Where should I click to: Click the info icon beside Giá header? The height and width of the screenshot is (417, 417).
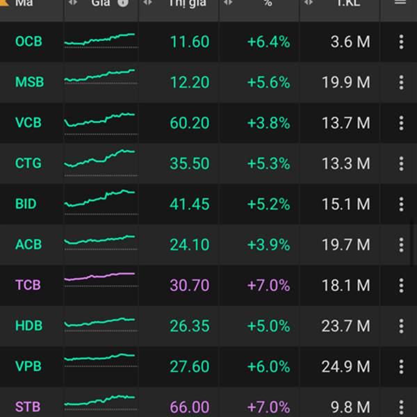tap(124, 3)
